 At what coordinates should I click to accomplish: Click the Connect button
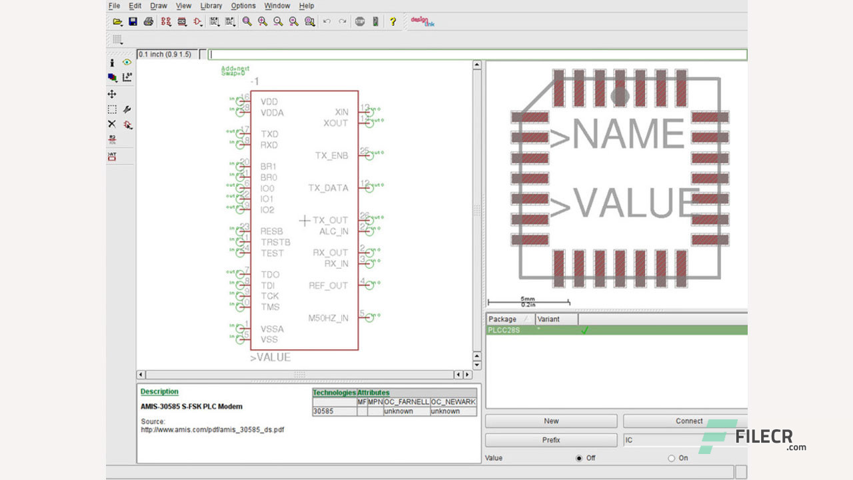pyautogui.click(x=685, y=421)
